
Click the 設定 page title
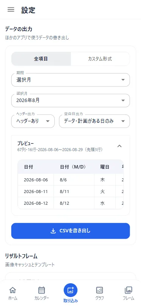point(28,10)
